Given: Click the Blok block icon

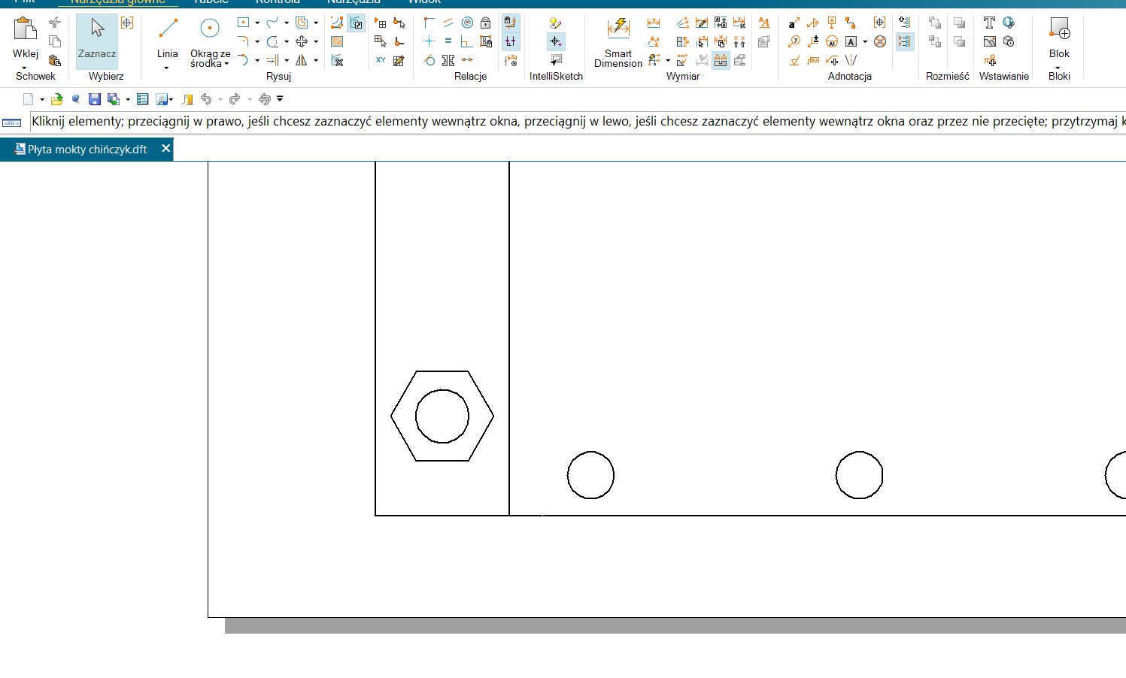Looking at the screenshot, I should (x=1060, y=29).
